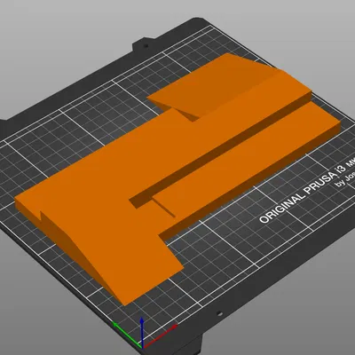
Task: Click the XYZ axis gizmo origin
Action: (142, 347)
